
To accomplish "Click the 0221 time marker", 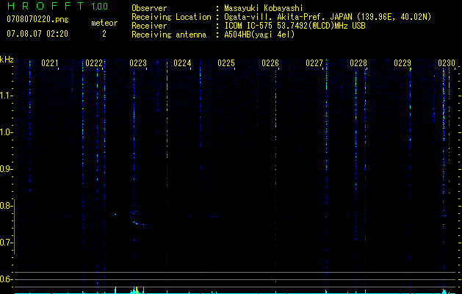I will point(50,63).
